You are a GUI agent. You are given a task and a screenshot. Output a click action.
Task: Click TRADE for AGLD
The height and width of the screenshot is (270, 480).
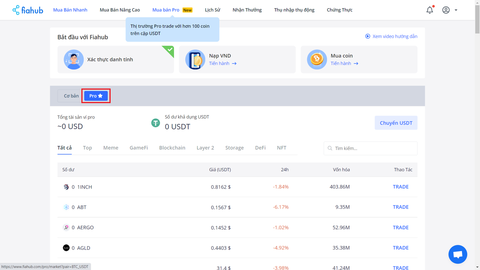400,248
